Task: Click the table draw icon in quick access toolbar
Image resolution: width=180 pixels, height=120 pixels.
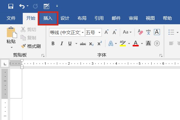Action: click(x=46, y=6)
